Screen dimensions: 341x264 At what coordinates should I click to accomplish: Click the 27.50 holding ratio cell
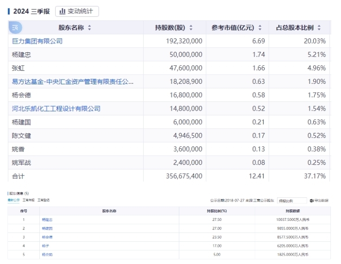217,220
